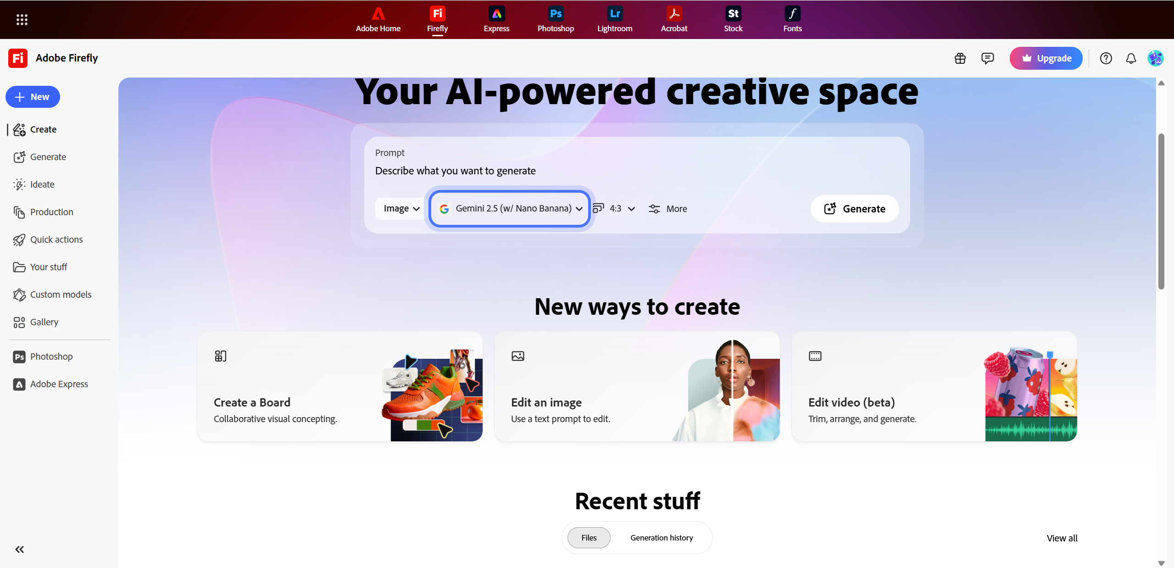Launch Lightroom from the top bar
The height and width of the screenshot is (568, 1174).
click(x=615, y=19)
